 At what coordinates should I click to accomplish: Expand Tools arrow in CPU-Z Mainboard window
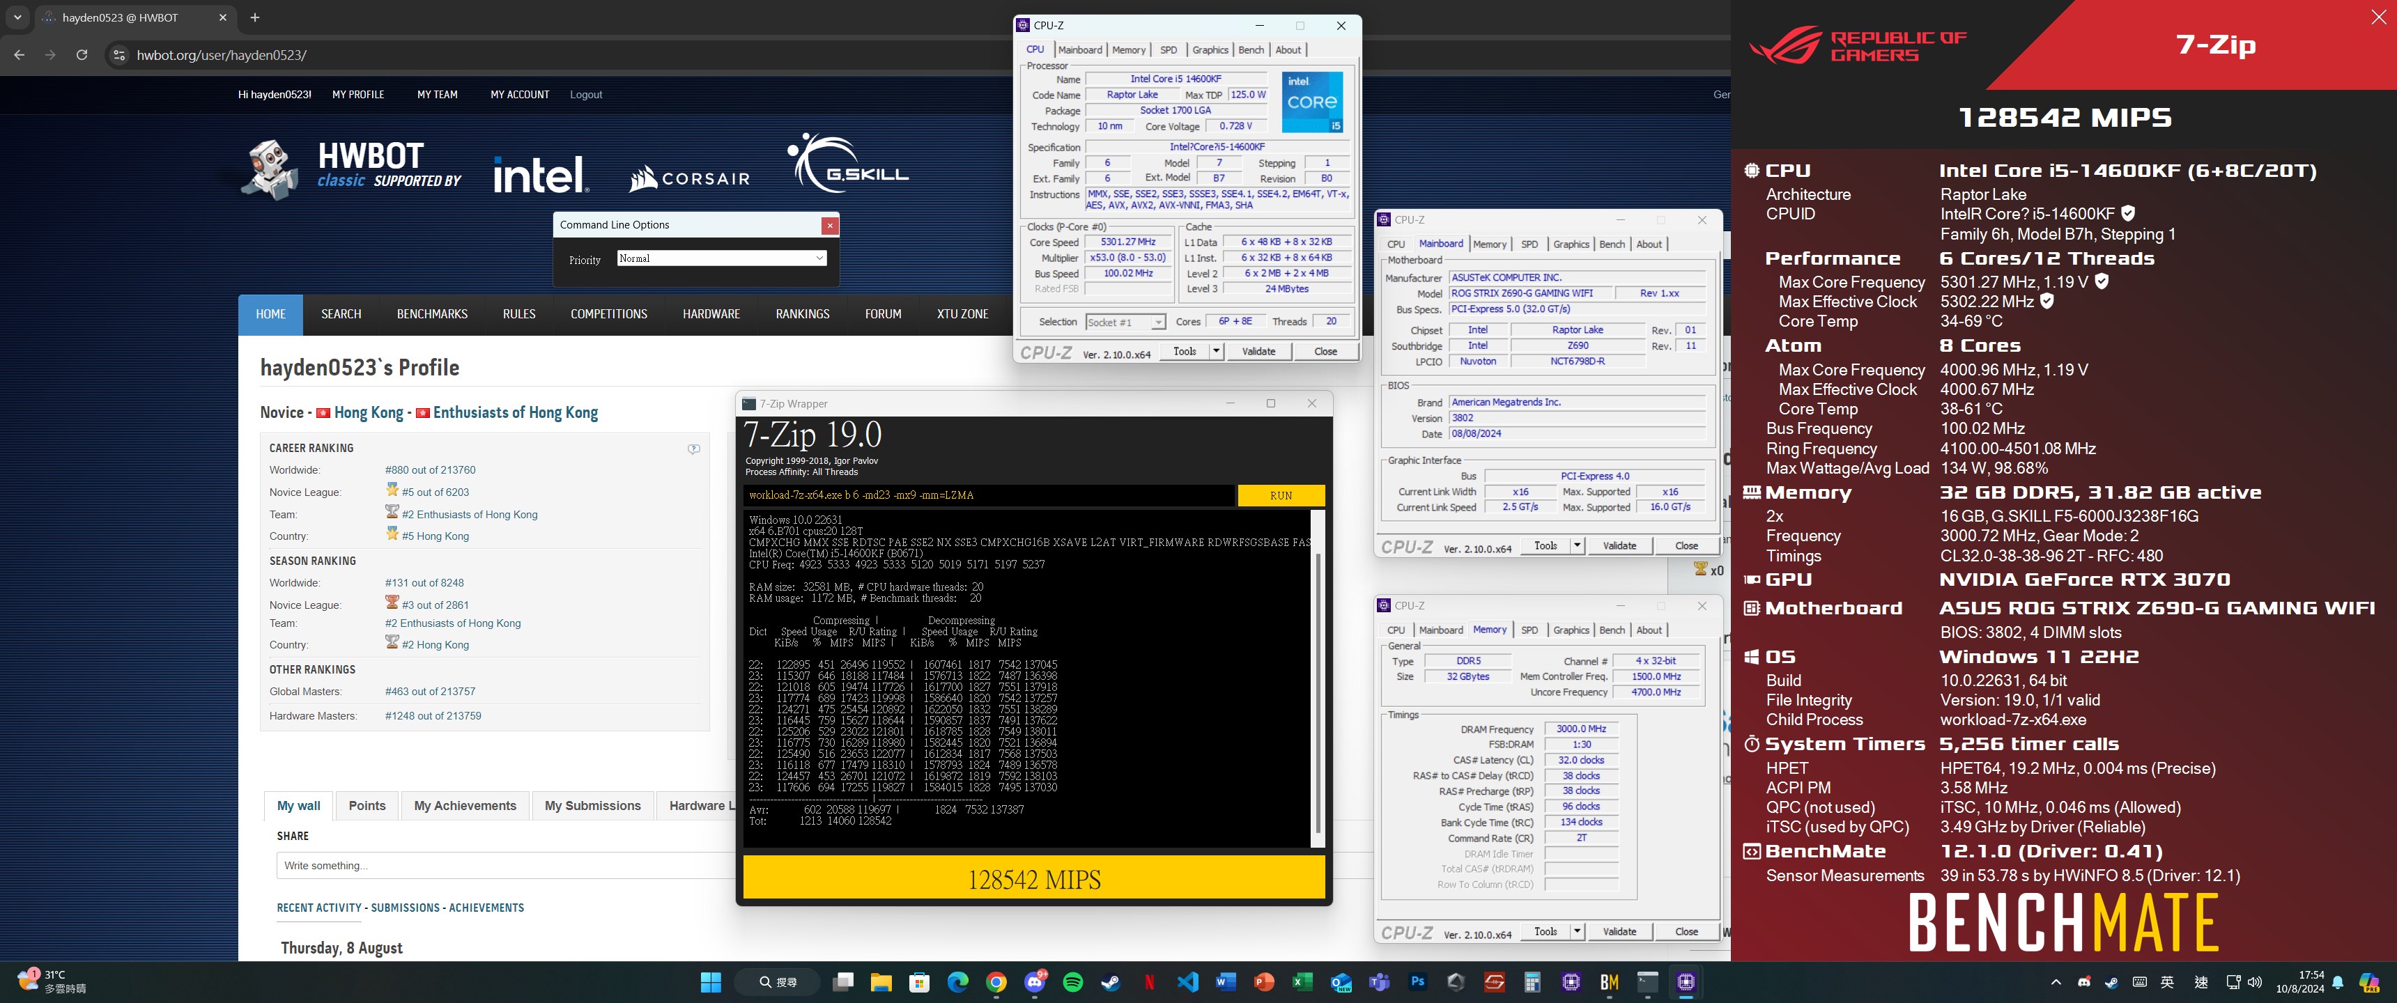(1576, 545)
